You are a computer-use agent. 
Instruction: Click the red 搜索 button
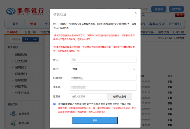[x=180, y=15]
